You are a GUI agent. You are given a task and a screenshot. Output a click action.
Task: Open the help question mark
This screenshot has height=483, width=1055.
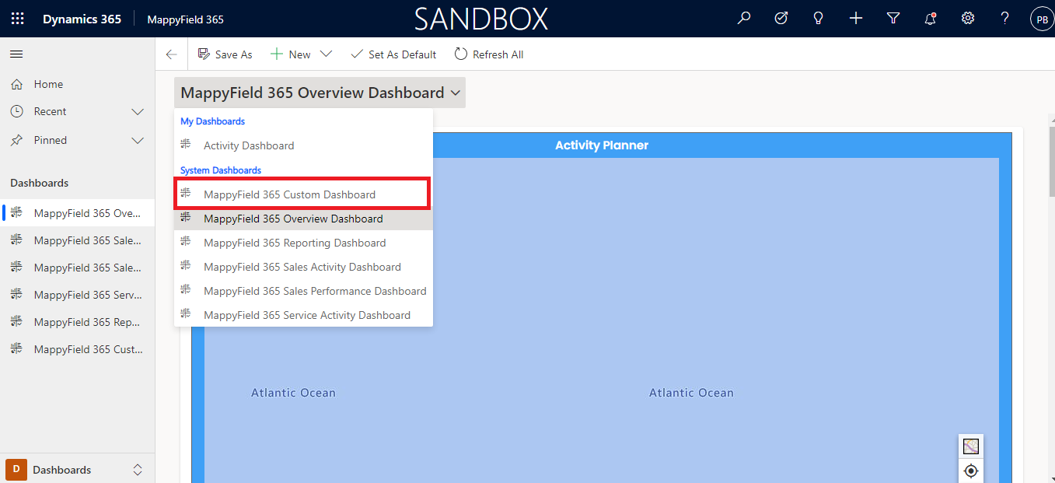(1005, 19)
